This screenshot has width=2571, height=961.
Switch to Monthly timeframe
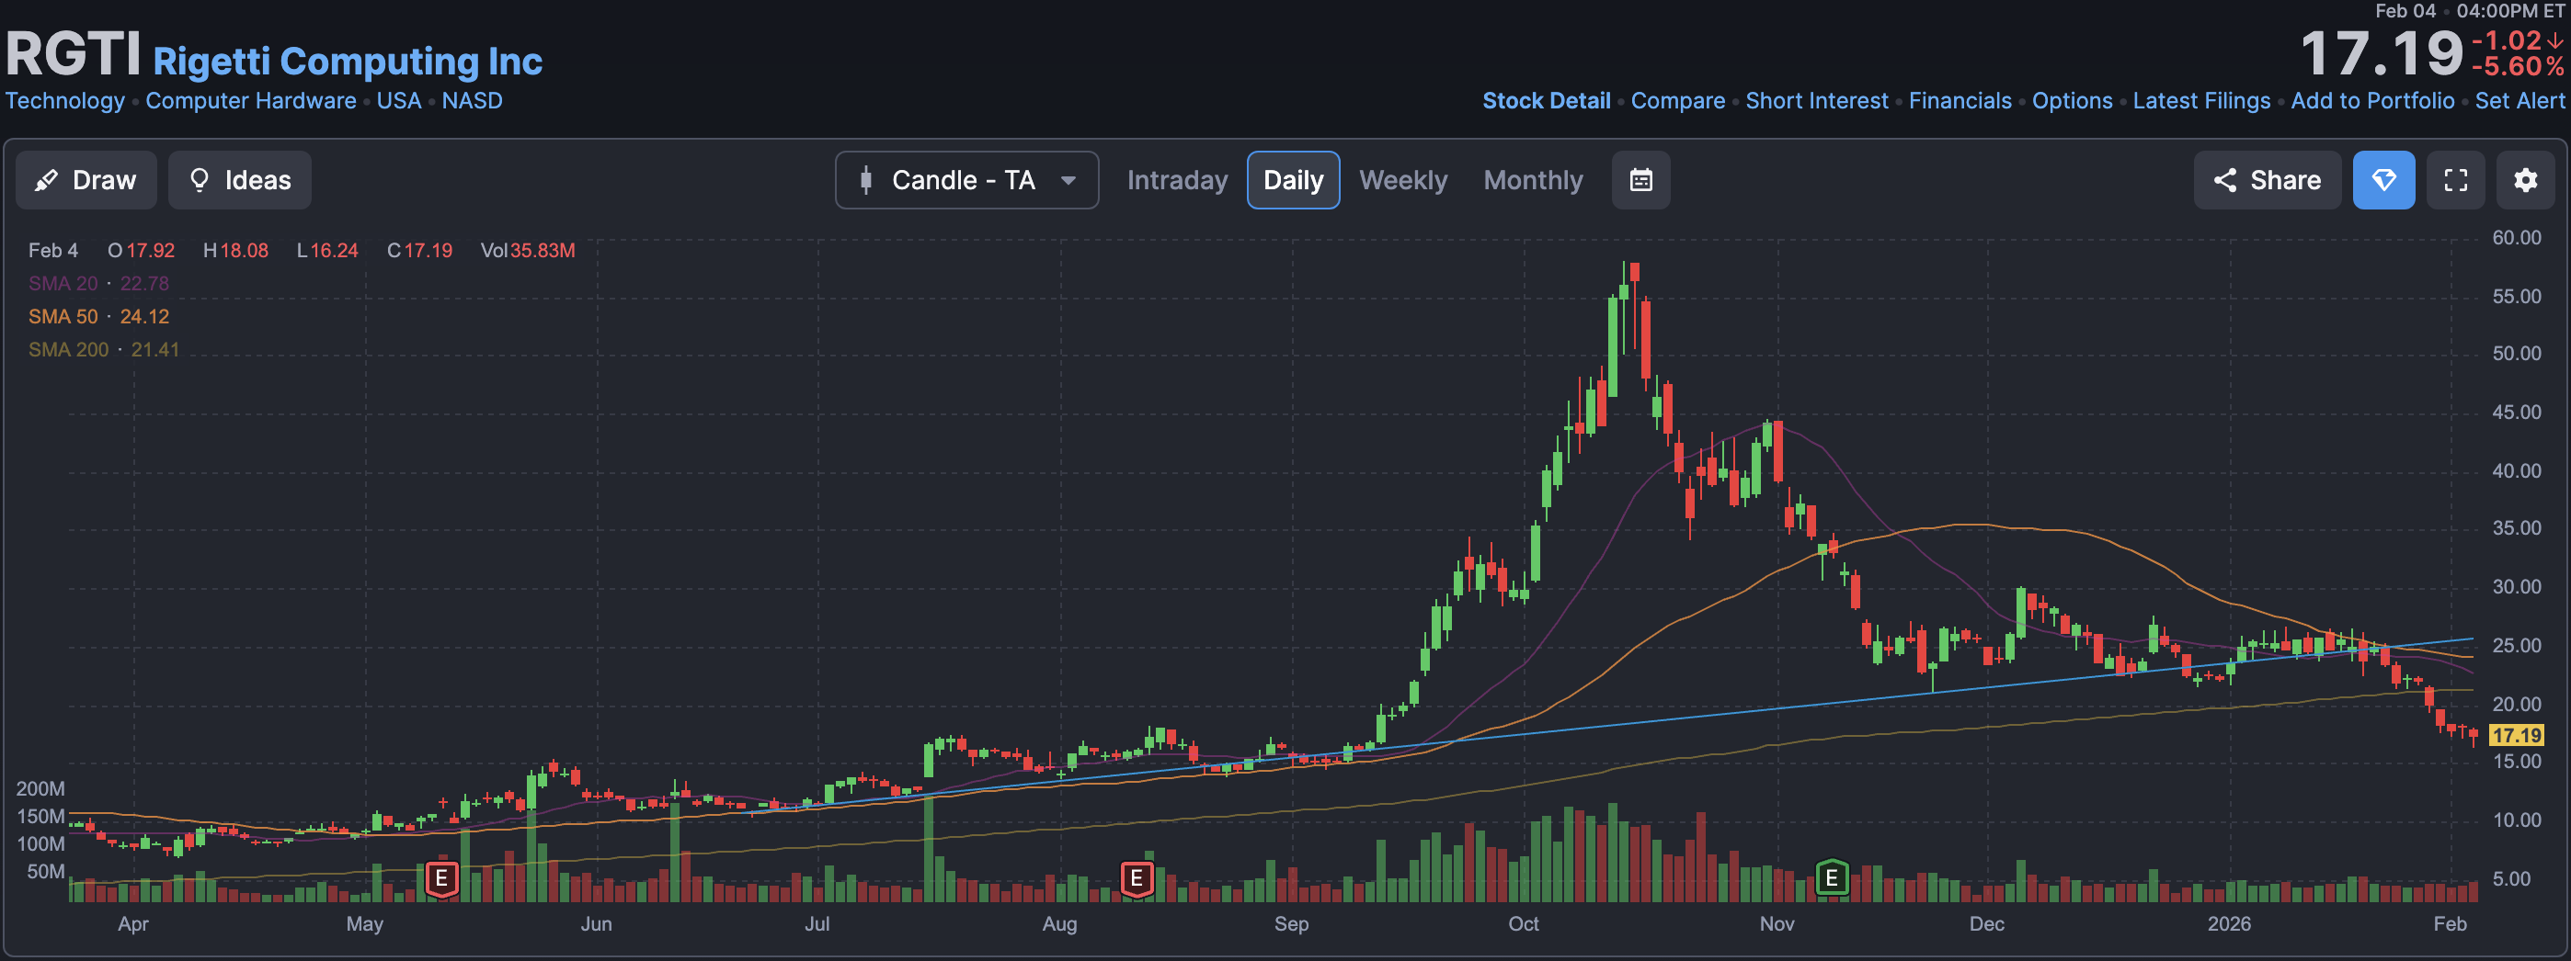click(1533, 180)
